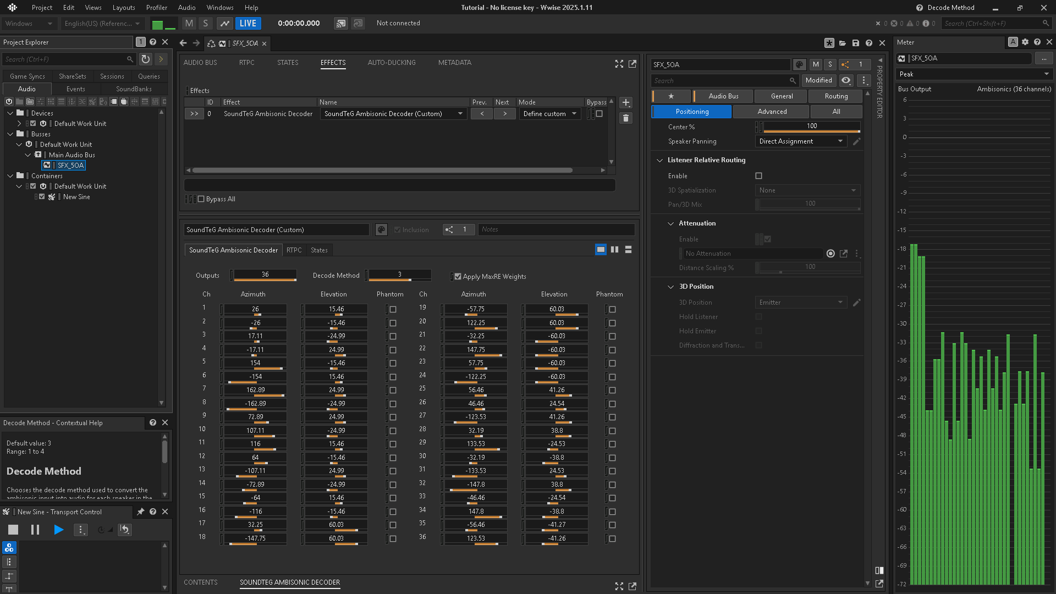Adjust the Center % slider
This screenshot has width=1056, height=594.
812,127
